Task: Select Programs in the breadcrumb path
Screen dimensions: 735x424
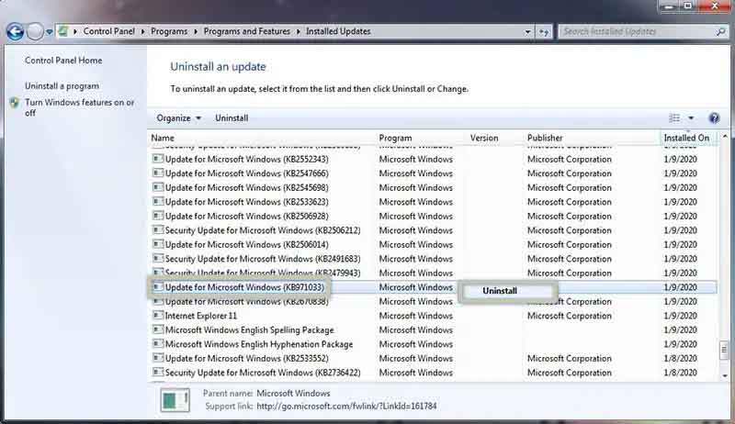Action: (x=169, y=31)
